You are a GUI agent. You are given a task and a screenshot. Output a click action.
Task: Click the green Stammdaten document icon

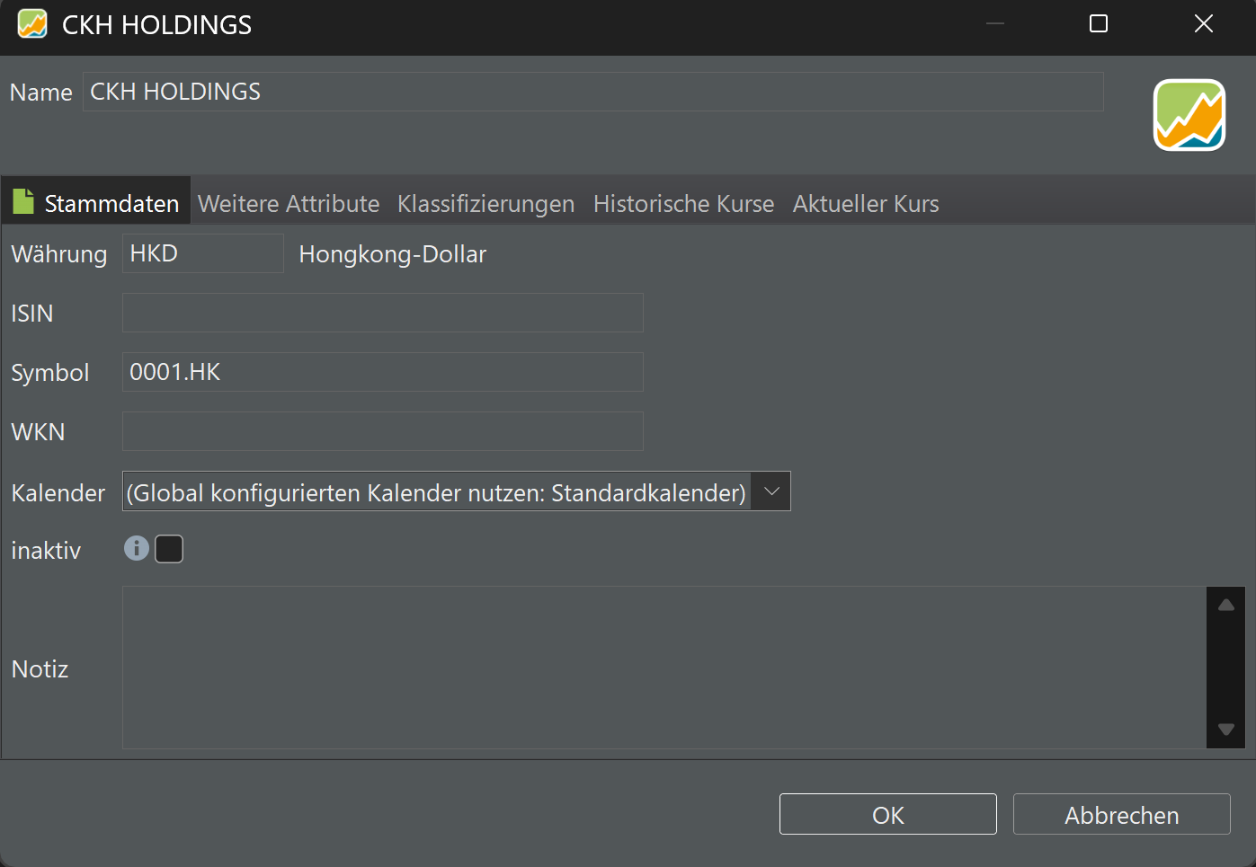click(23, 202)
